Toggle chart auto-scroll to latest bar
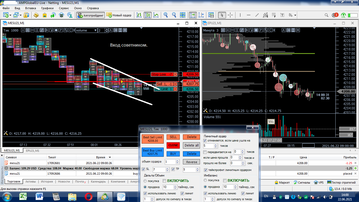This screenshot has height=202, width=359. 193,15
